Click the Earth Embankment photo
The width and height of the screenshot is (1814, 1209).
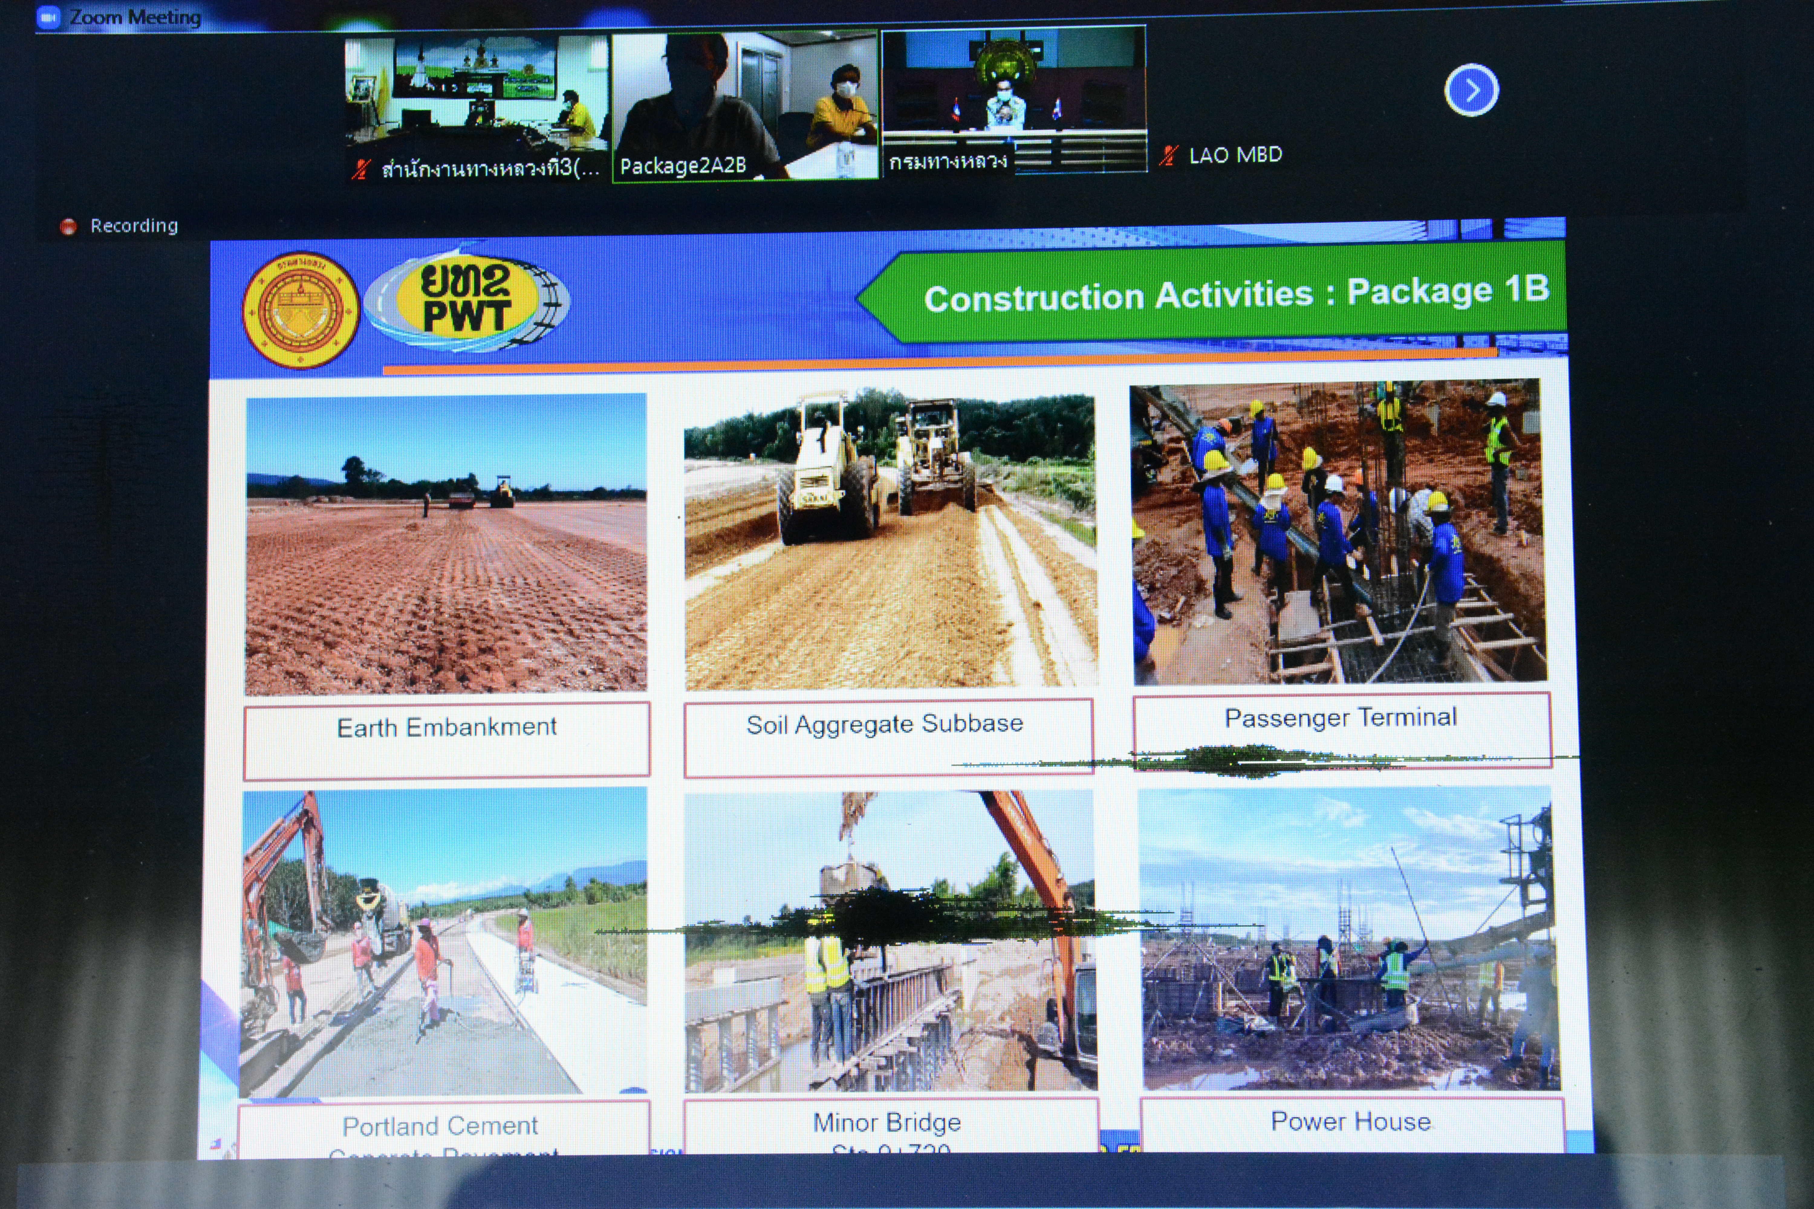coord(446,543)
